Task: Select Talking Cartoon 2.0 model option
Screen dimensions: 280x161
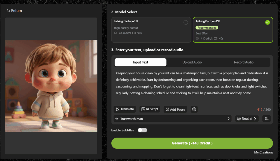Action: [233, 30]
